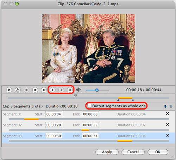
Task: Click the orange selected range on main timeline
Action: (x=125, y=98)
